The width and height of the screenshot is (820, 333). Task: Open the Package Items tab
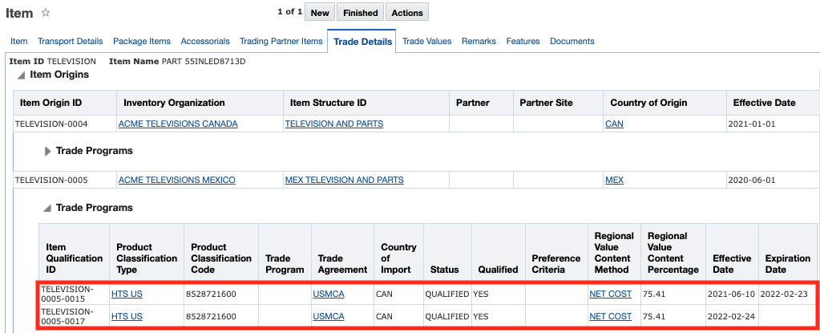(x=142, y=41)
